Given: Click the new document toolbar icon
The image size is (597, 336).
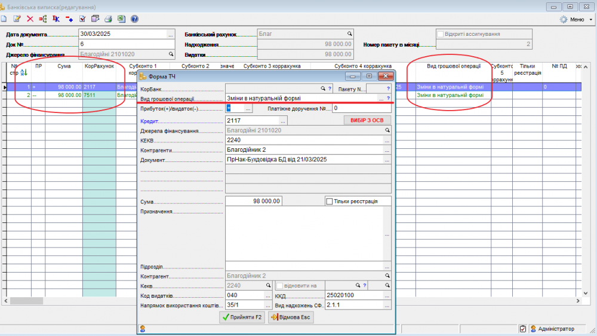Looking at the screenshot, I should pos(4,19).
